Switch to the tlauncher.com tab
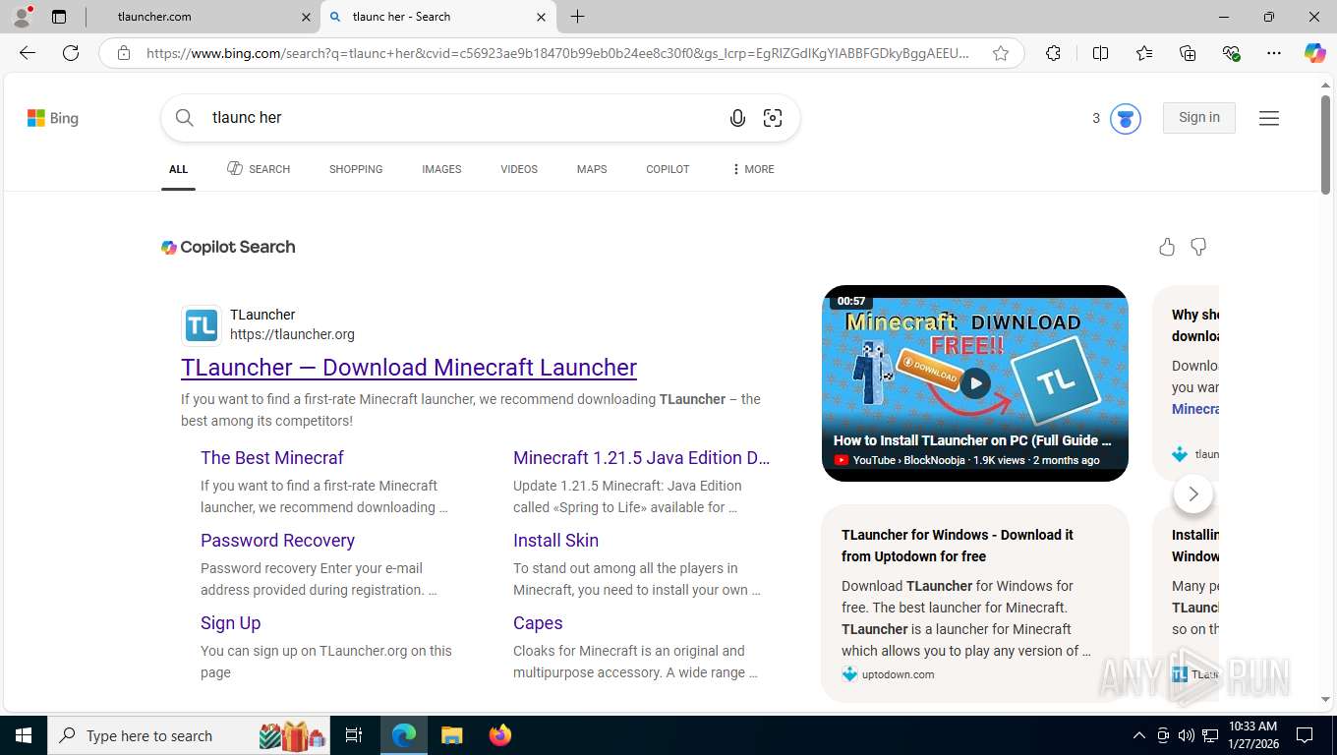 coord(203,17)
